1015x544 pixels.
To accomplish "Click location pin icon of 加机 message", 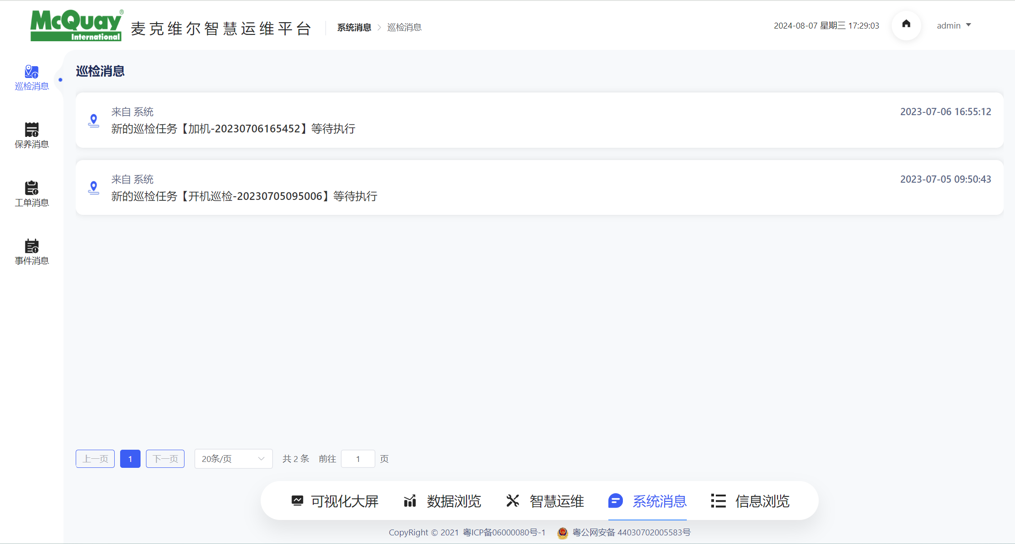I will (93, 121).
